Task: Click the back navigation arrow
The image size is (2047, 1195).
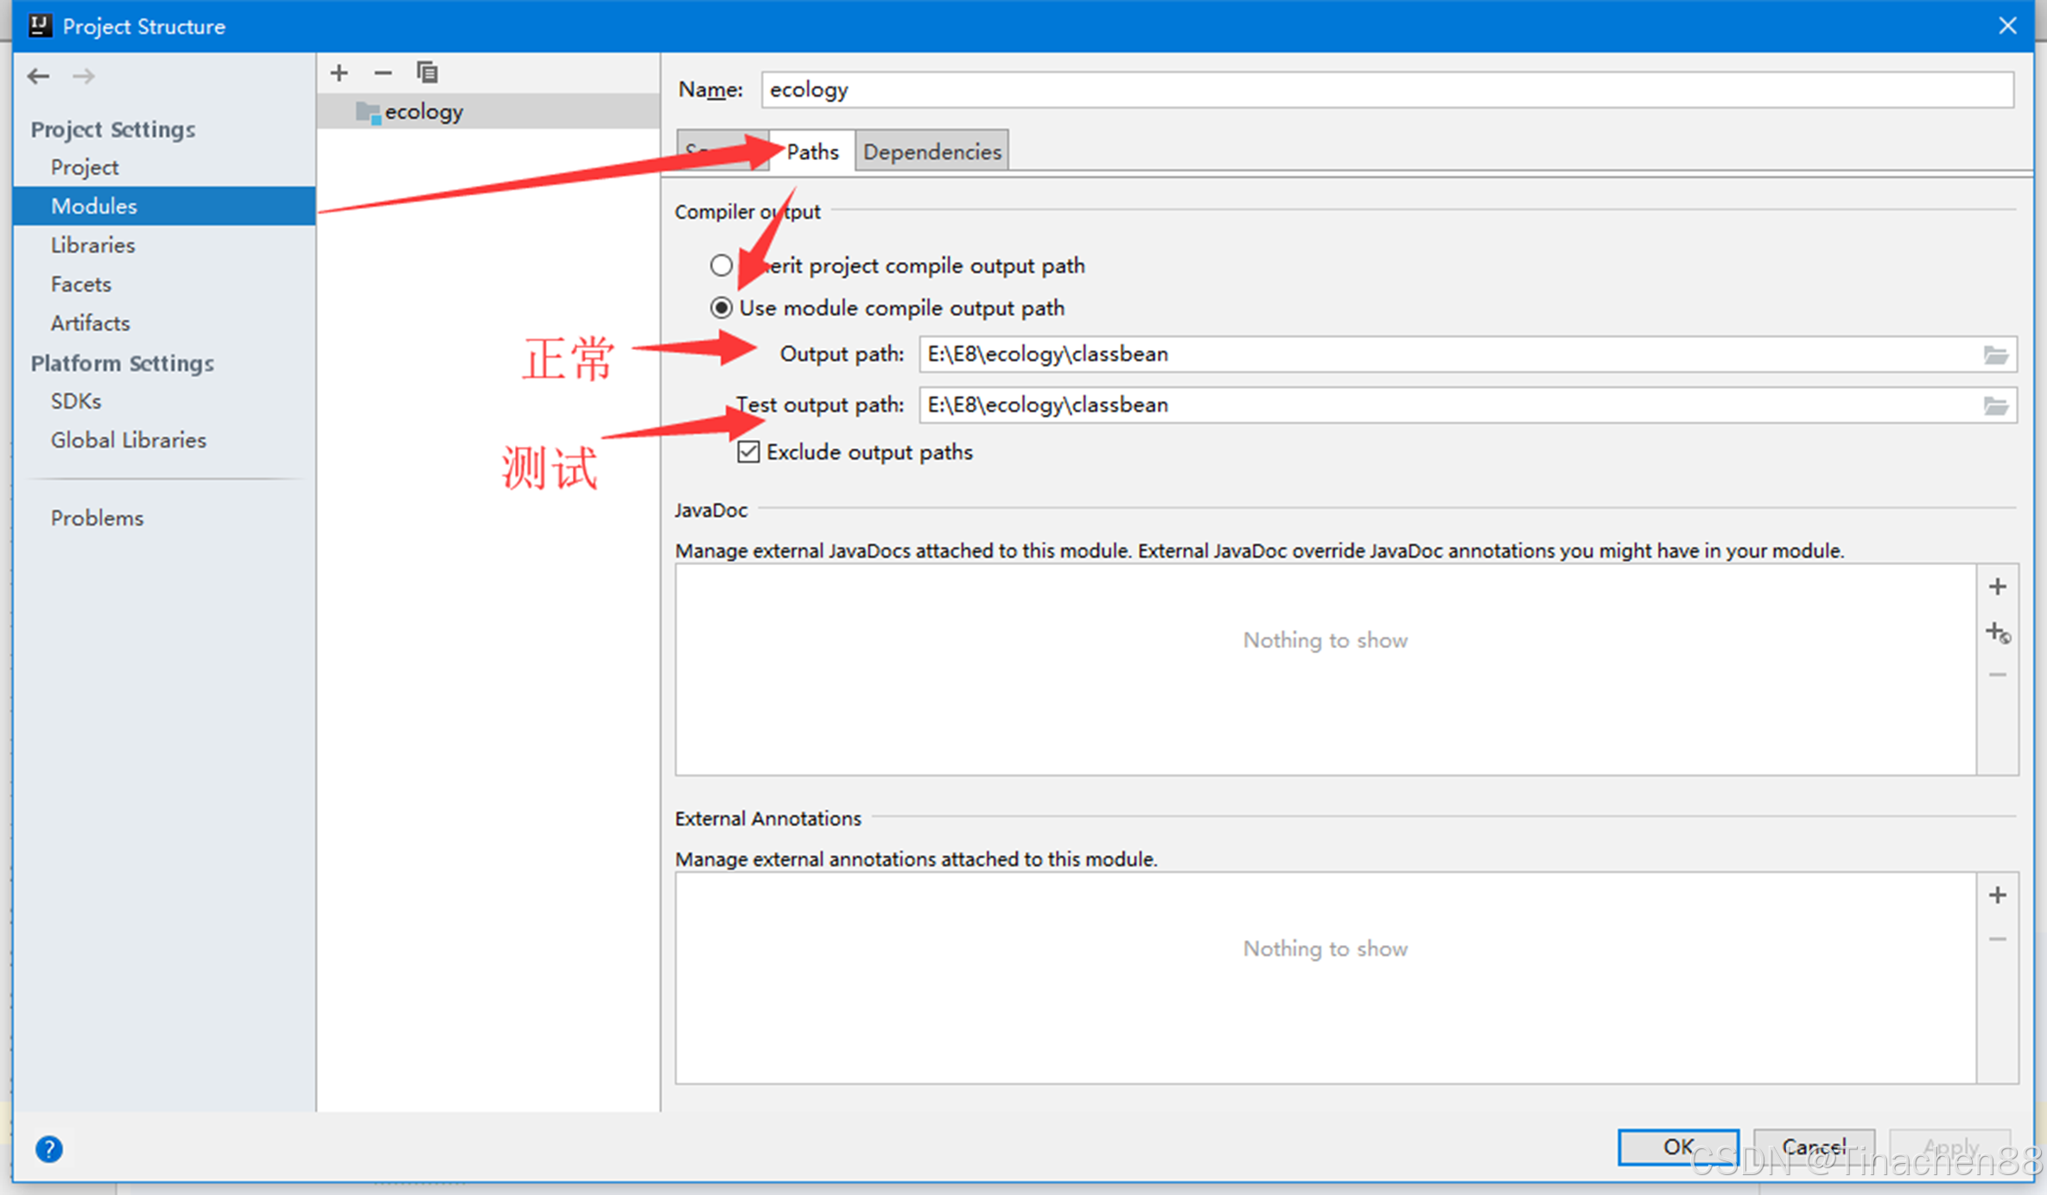Action: tap(38, 76)
